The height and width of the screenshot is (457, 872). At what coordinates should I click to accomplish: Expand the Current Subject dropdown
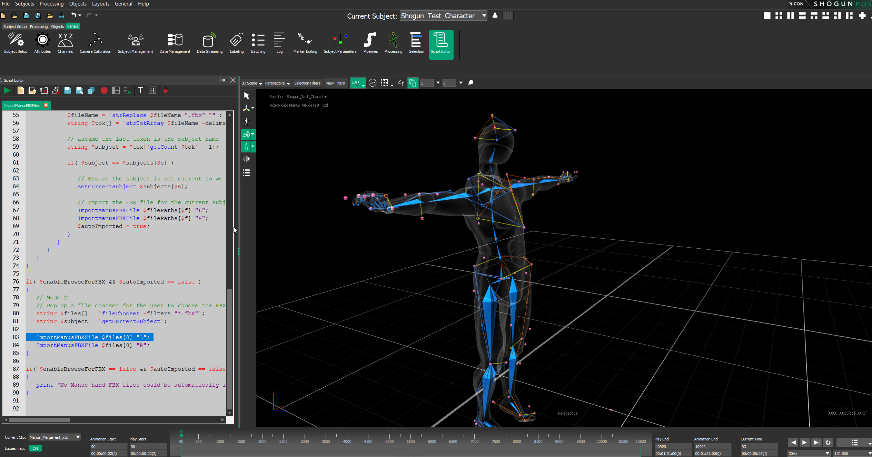click(x=484, y=16)
